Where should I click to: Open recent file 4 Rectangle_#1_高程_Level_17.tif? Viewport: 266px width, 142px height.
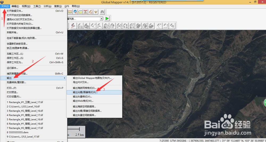34,115
